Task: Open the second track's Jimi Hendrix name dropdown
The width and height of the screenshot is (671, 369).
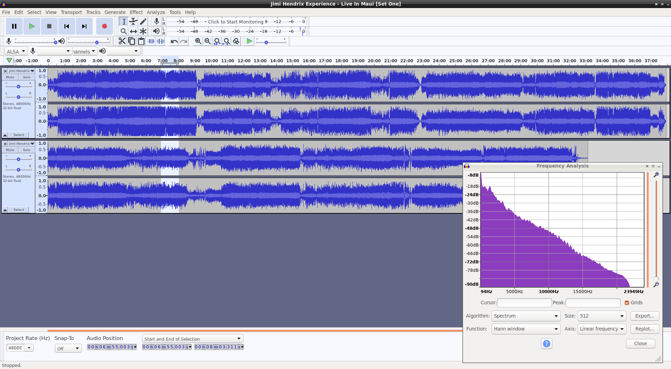Action: (x=22, y=144)
